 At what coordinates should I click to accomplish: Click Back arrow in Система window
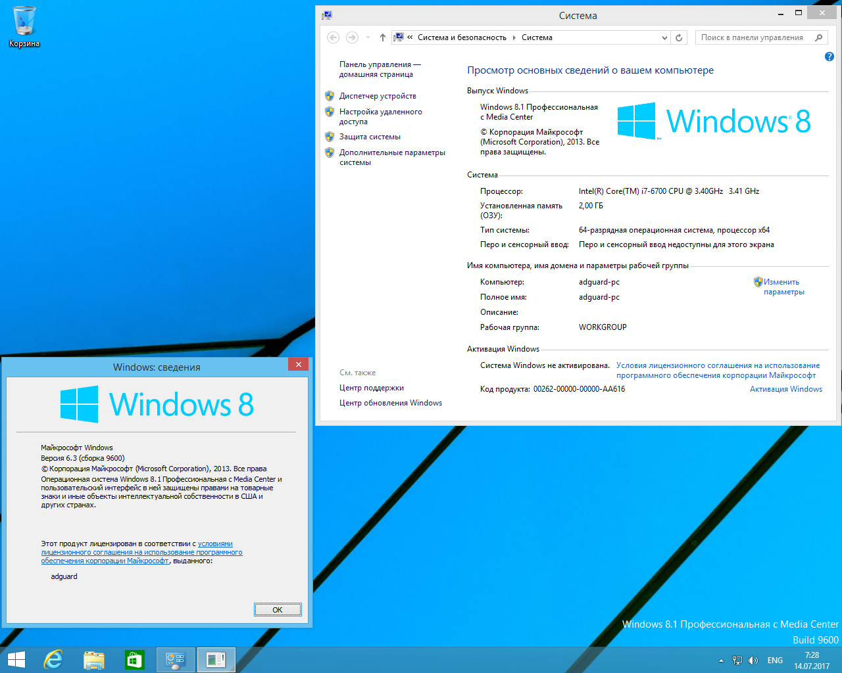(x=334, y=37)
